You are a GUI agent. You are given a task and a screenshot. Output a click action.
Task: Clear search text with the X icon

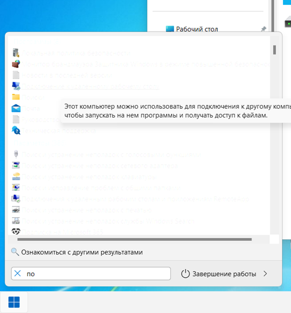17,273
